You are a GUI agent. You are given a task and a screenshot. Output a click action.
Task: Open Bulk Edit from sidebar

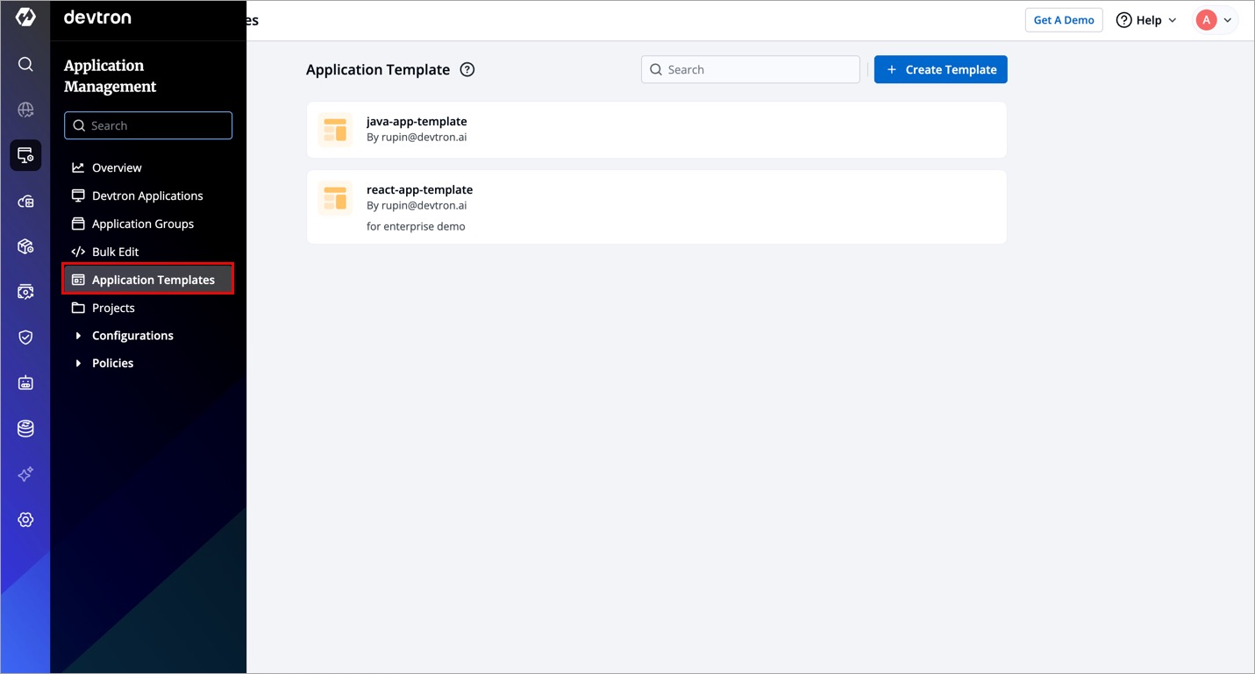[115, 252]
